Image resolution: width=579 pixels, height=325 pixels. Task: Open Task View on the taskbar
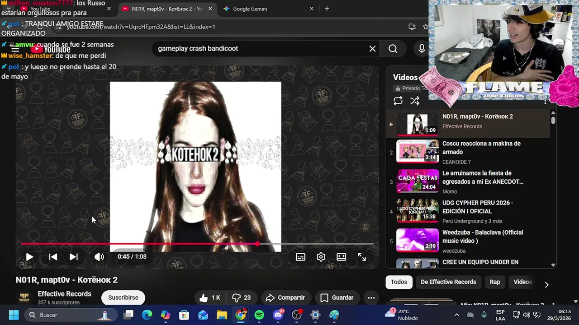[x=129, y=315]
